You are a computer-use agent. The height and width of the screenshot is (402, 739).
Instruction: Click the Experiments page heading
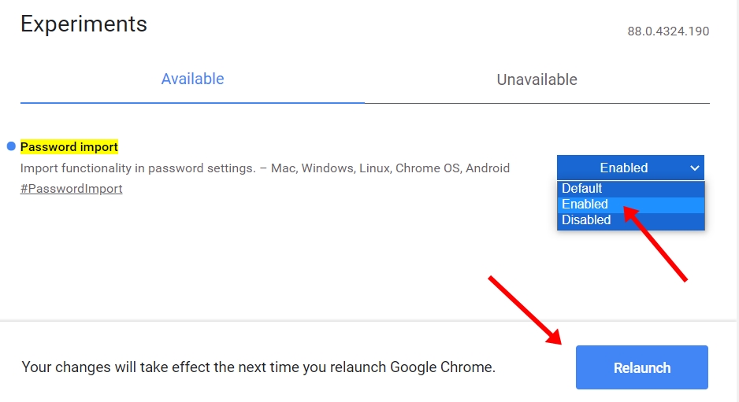[84, 24]
